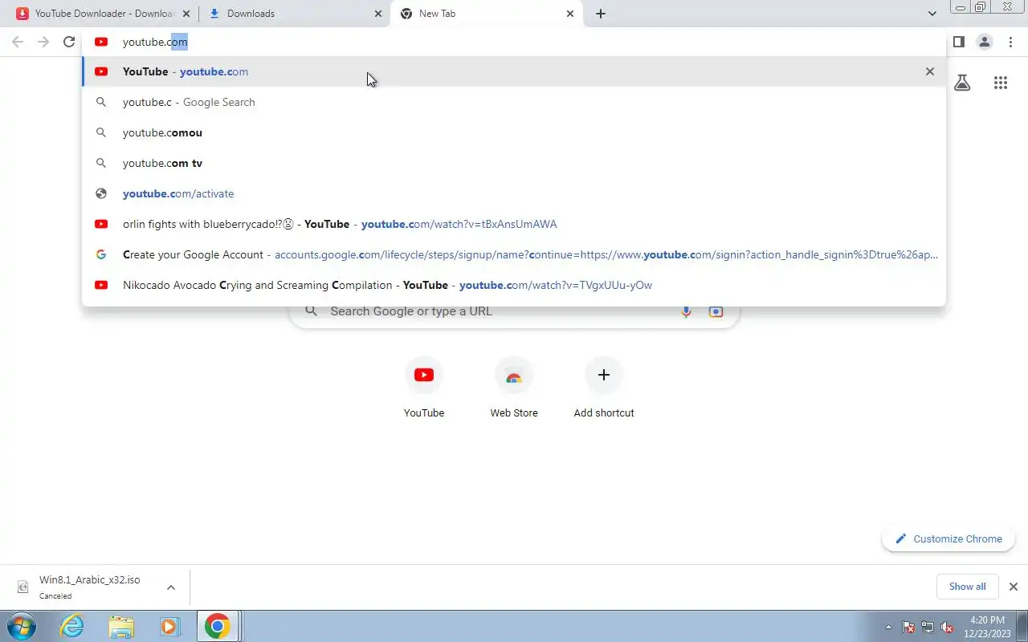This screenshot has height=642, width=1028.
Task: Open the YouTube shortcut tile
Action: 424,389
